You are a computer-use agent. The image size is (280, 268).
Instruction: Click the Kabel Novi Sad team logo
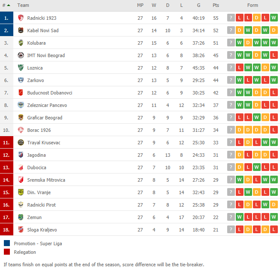[x=21, y=30]
